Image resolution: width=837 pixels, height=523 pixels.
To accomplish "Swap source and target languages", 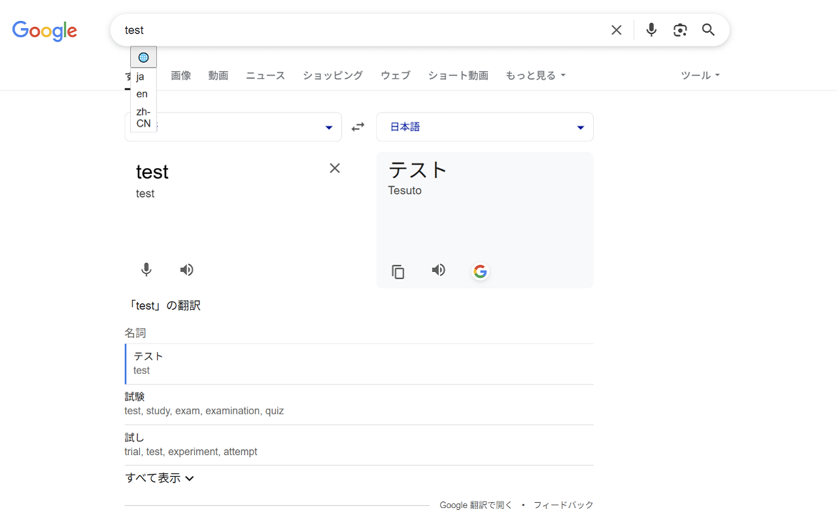I will [358, 127].
